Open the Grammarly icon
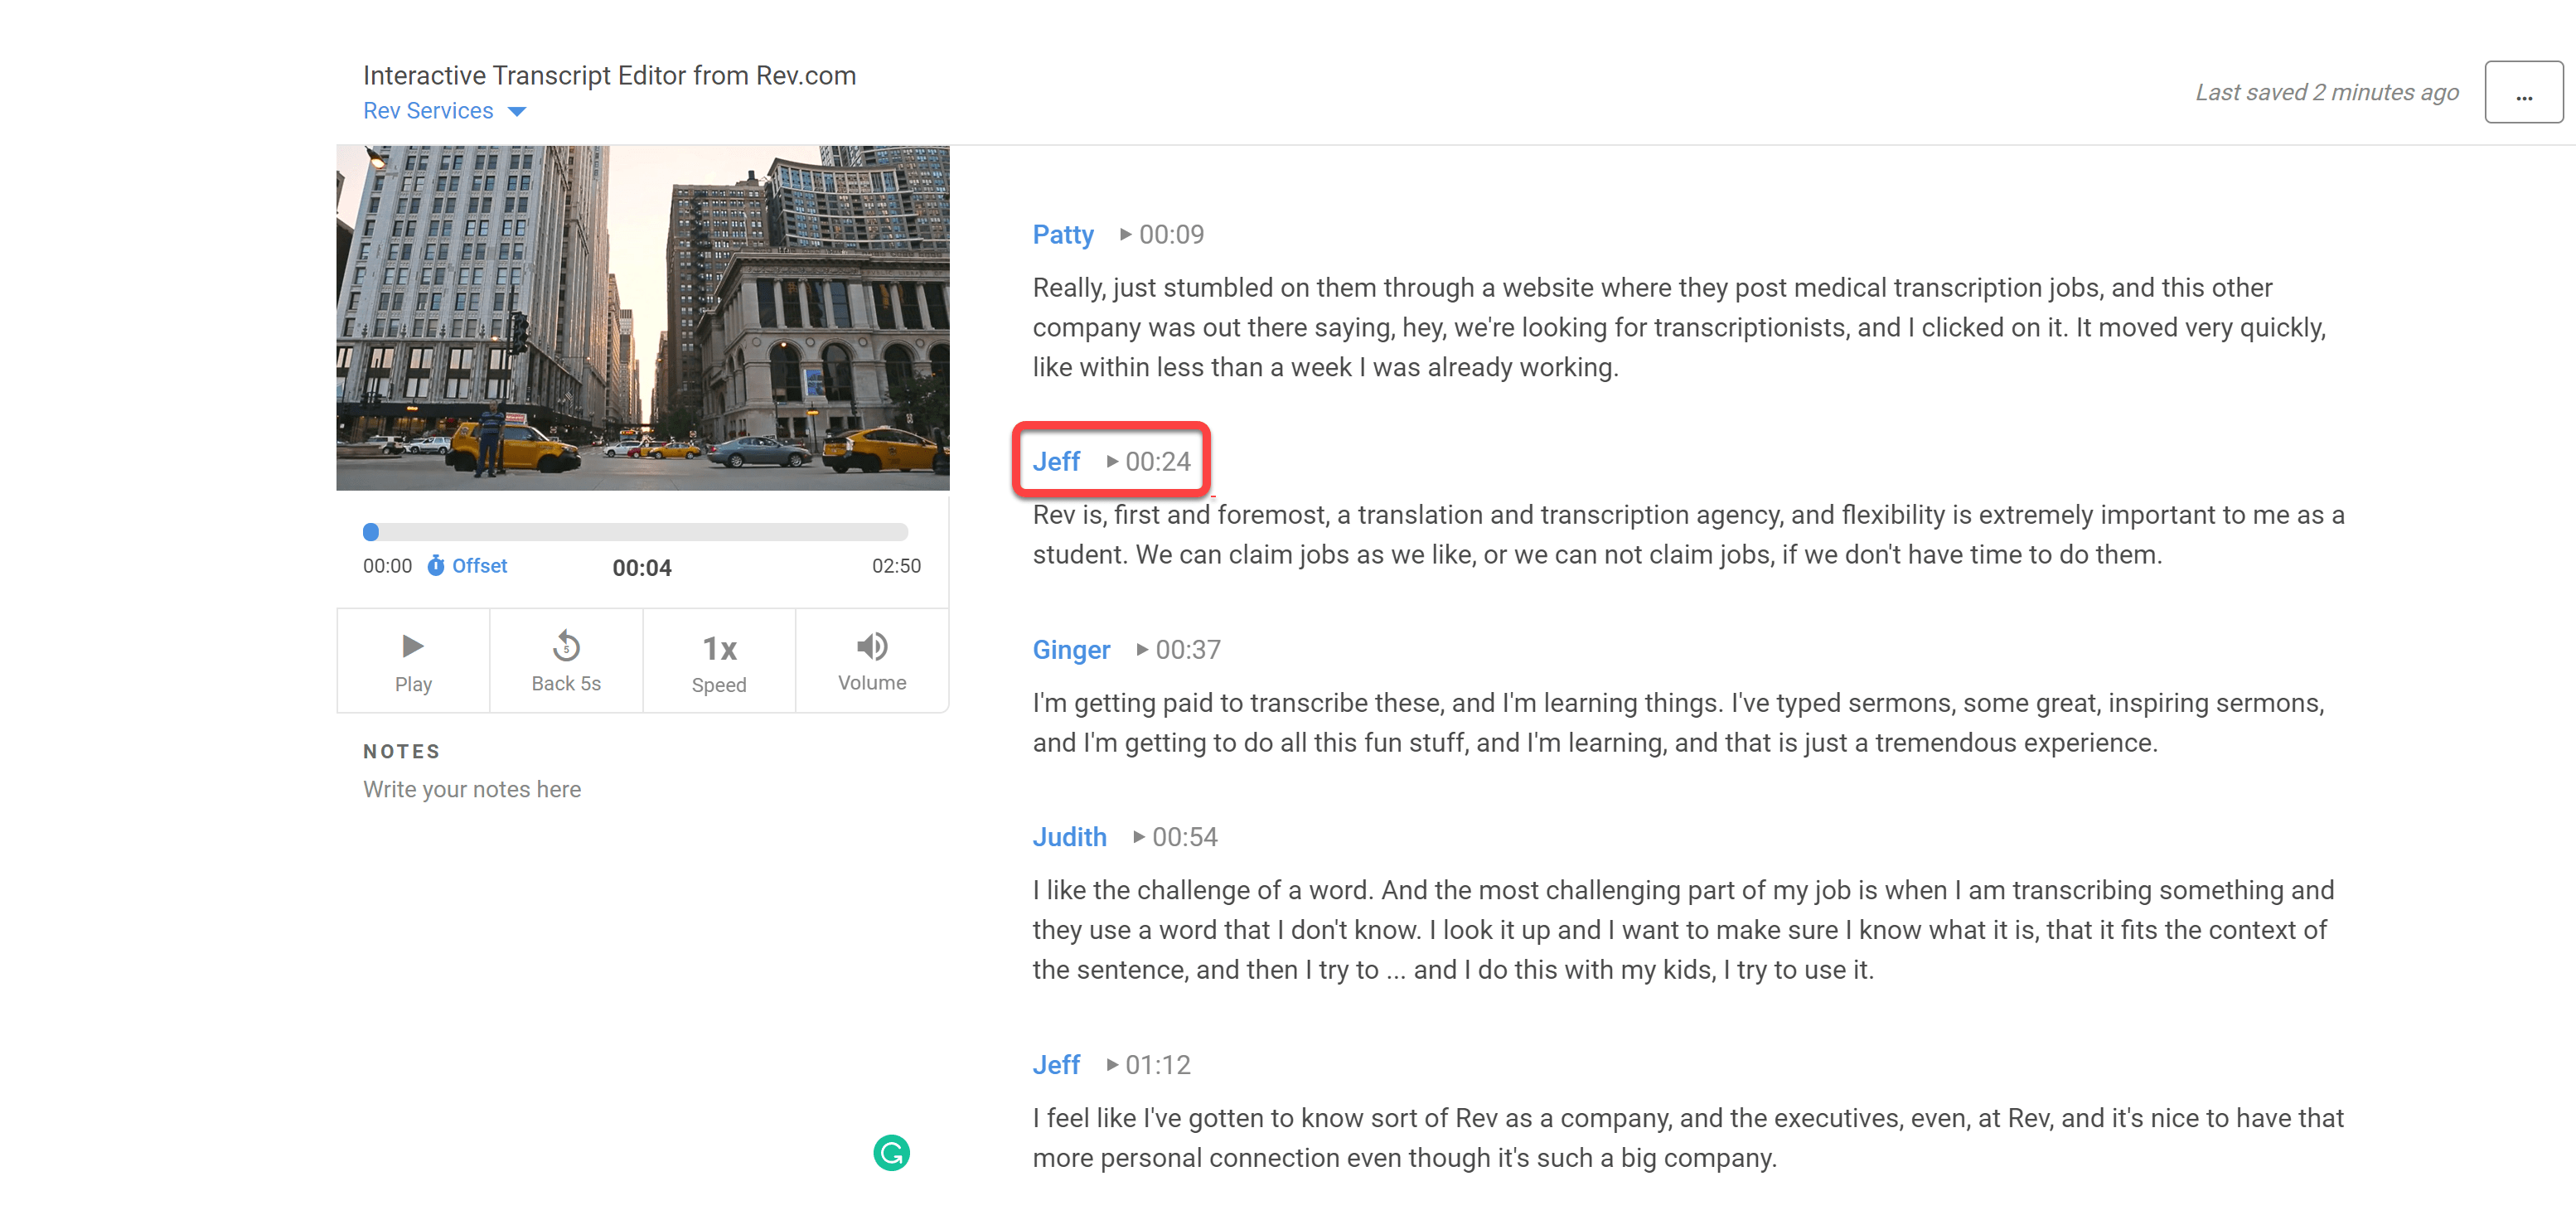The height and width of the screenshot is (1215, 2576). [890, 1152]
